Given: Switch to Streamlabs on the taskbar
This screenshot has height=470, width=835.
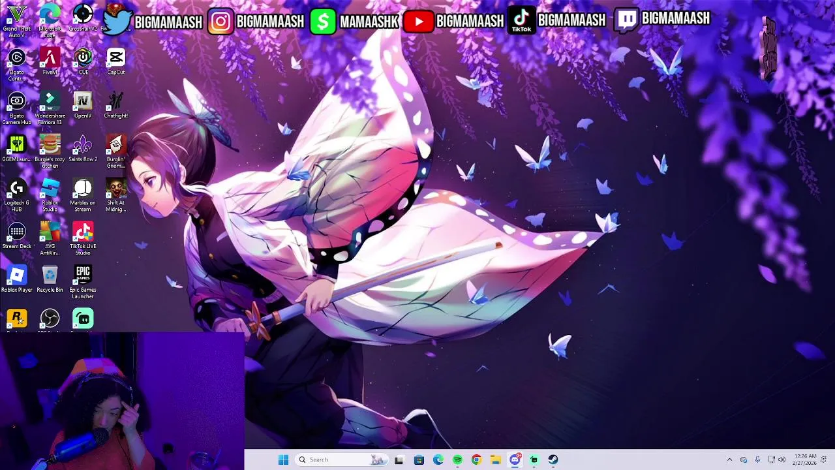Looking at the screenshot, I should click(534, 460).
